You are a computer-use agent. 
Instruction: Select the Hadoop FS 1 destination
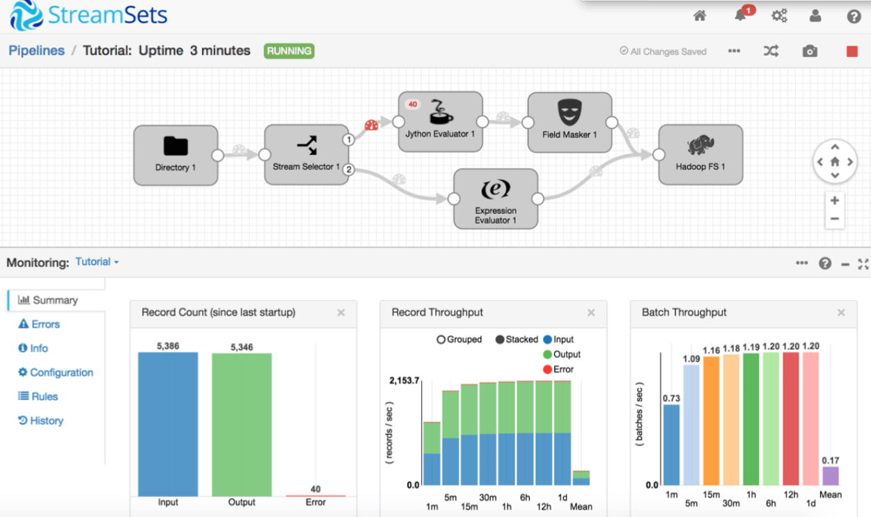(700, 155)
